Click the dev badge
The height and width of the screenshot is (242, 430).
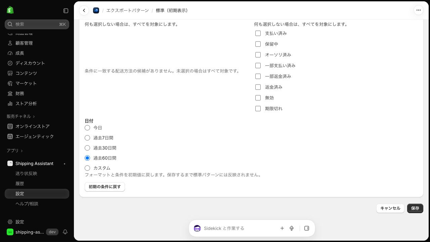[52, 232]
